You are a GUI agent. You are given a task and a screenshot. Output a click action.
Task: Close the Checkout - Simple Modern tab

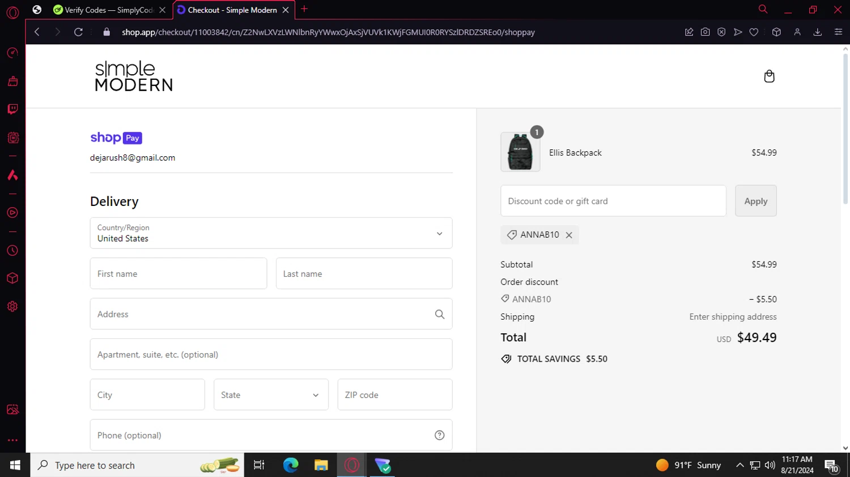pos(286,10)
